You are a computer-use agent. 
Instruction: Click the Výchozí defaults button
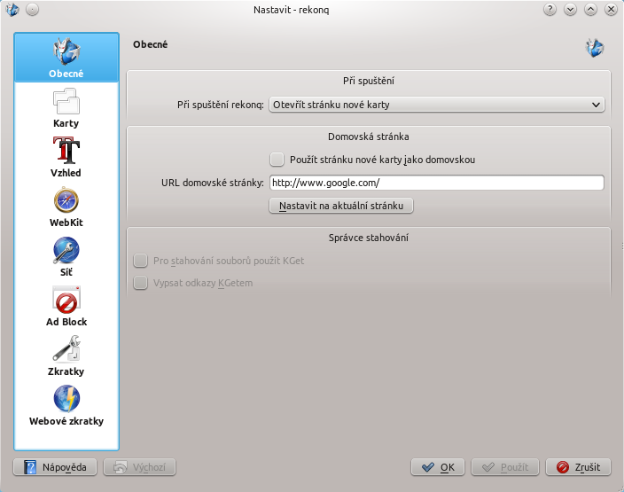coord(139,467)
